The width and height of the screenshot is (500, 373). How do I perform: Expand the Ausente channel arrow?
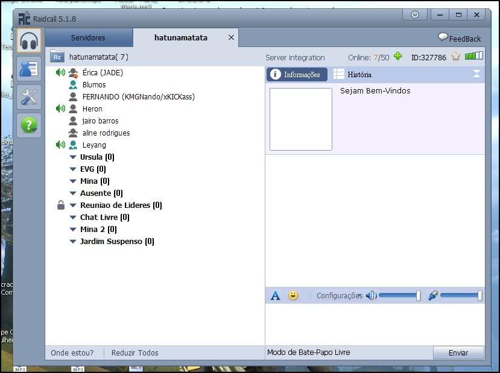(x=73, y=193)
